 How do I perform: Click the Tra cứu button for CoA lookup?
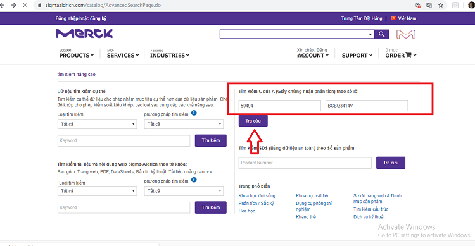click(253, 121)
